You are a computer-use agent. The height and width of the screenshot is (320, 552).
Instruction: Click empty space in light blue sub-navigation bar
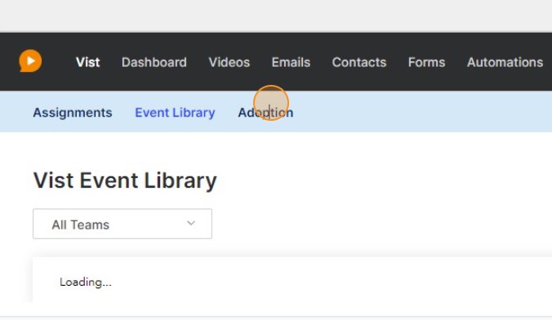click(x=422, y=112)
